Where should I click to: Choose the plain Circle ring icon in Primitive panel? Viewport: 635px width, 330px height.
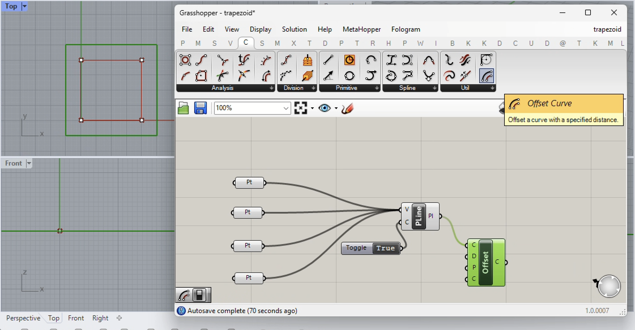349,76
